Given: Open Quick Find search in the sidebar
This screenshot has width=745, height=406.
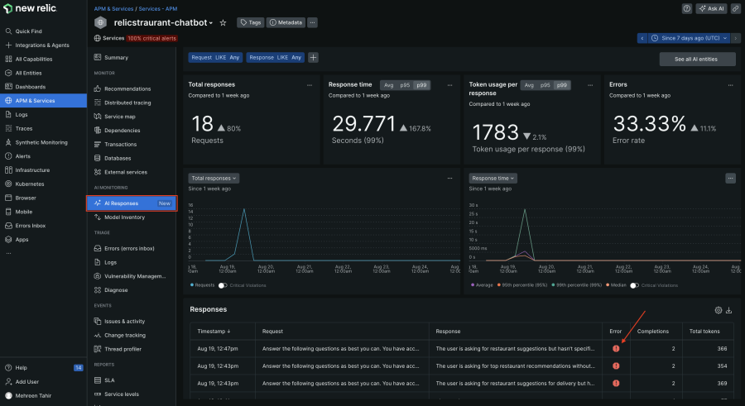Looking at the screenshot, I should pos(29,31).
